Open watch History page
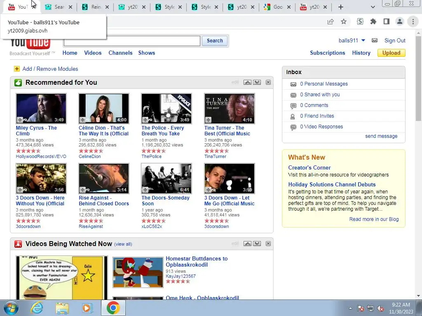 (361, 53)
